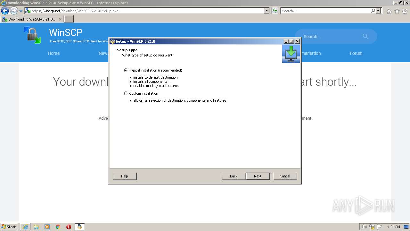Open IE Home icon
Viewport: 410px width, 231px height.
(389, 11)
